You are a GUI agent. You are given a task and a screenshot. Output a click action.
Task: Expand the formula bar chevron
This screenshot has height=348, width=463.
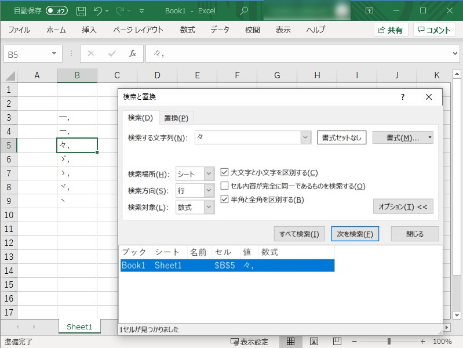pos(455,53)
